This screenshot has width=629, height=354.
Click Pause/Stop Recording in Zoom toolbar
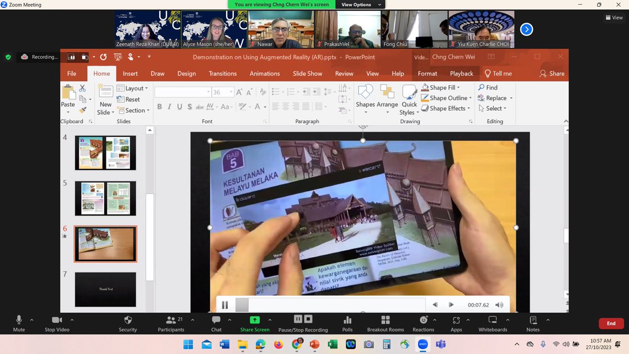point(304,321)
